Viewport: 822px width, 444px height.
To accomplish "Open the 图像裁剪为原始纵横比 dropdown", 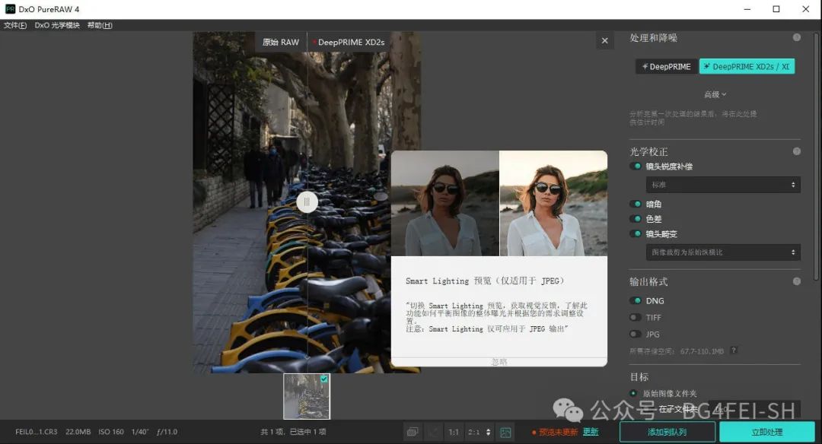I will coord(723,252).
